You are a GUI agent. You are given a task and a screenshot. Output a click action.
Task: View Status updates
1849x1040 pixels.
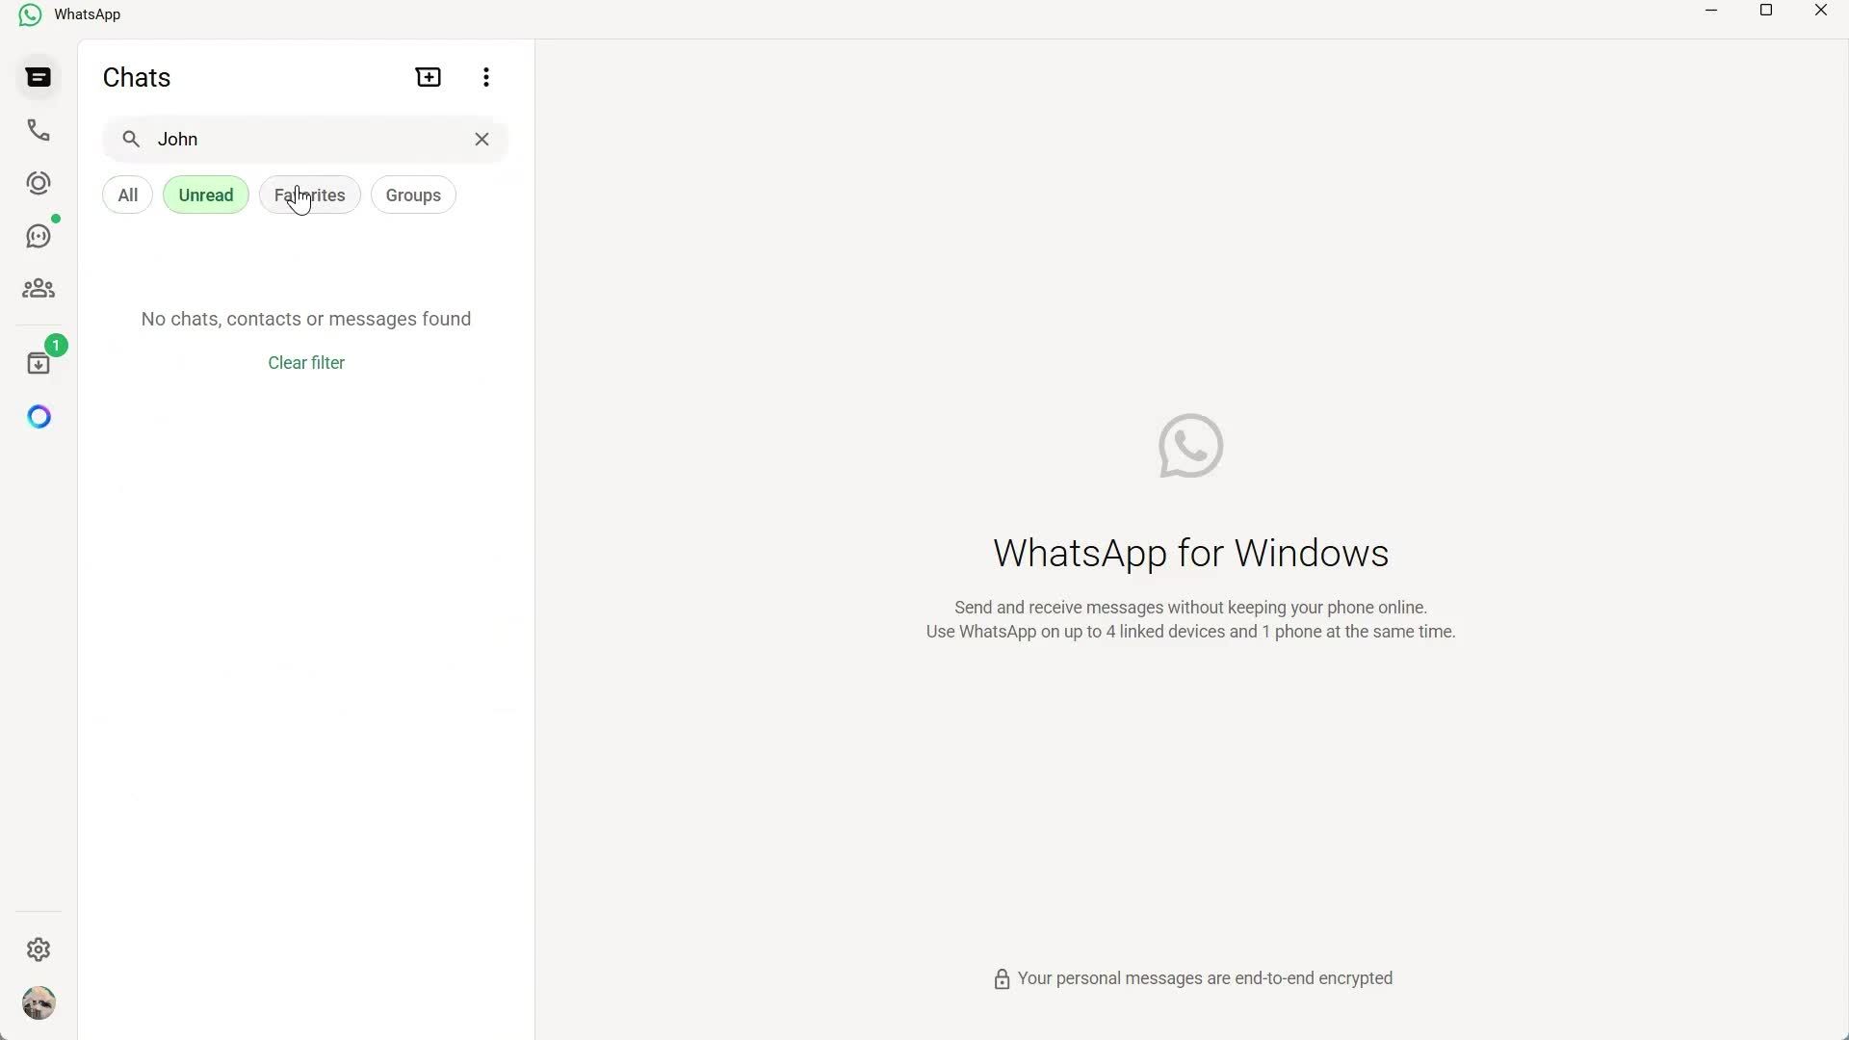39,183
